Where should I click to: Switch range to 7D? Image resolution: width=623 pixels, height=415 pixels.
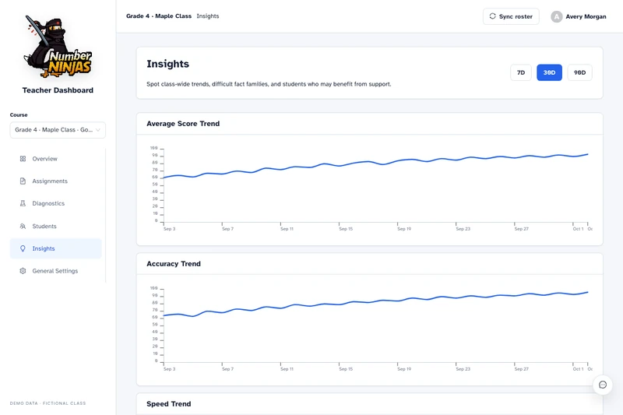pos(521,72)
